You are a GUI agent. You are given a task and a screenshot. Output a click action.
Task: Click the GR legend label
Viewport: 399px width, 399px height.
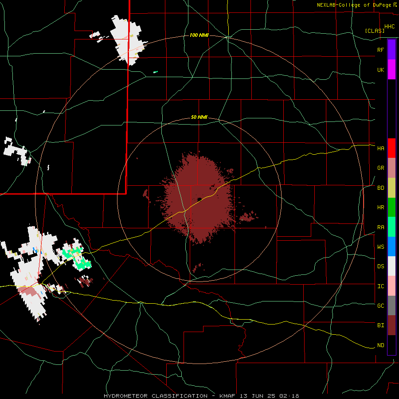click(380, 168)
